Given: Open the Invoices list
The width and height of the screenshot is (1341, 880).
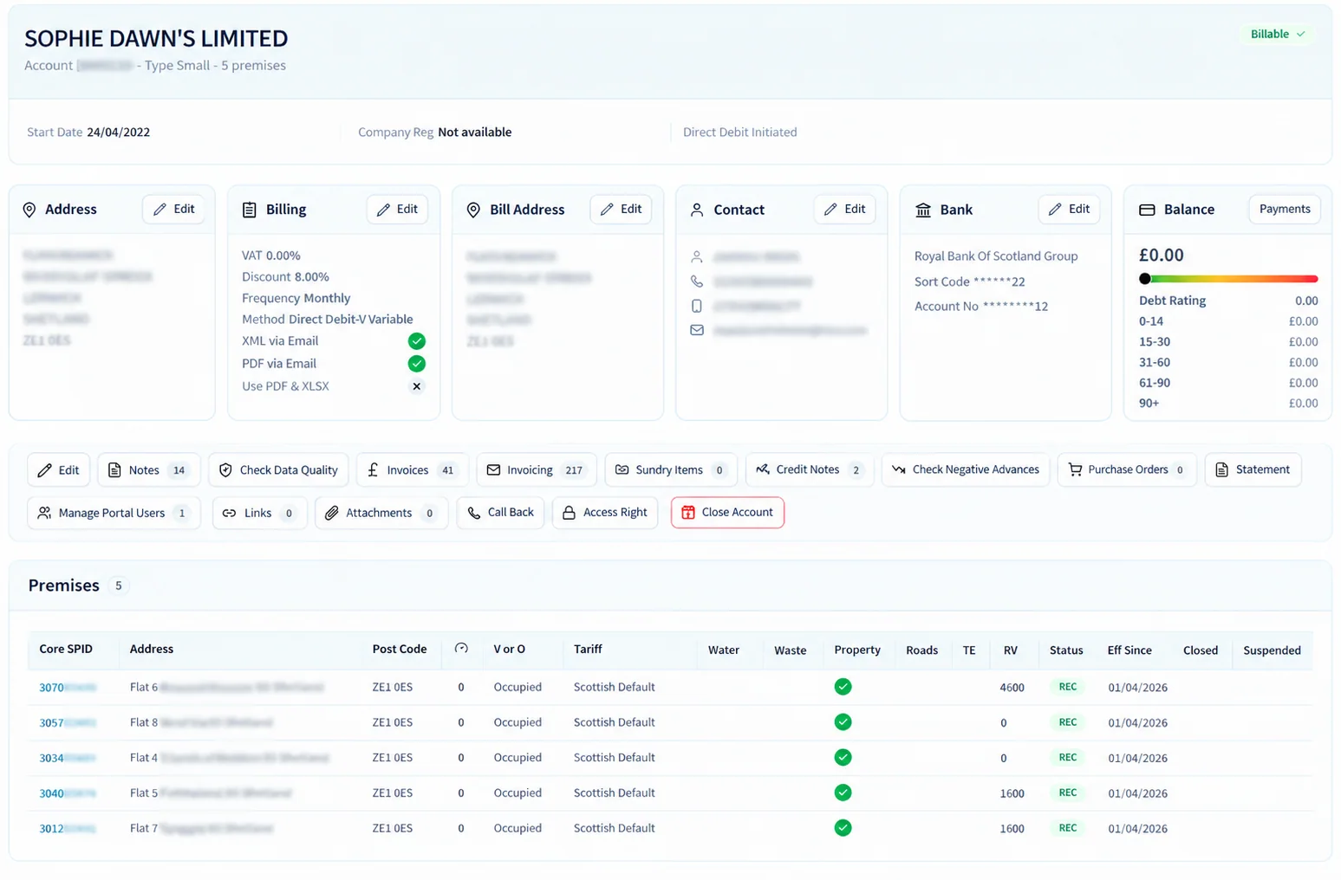Looking at the screenshot, I should (413, 469).
